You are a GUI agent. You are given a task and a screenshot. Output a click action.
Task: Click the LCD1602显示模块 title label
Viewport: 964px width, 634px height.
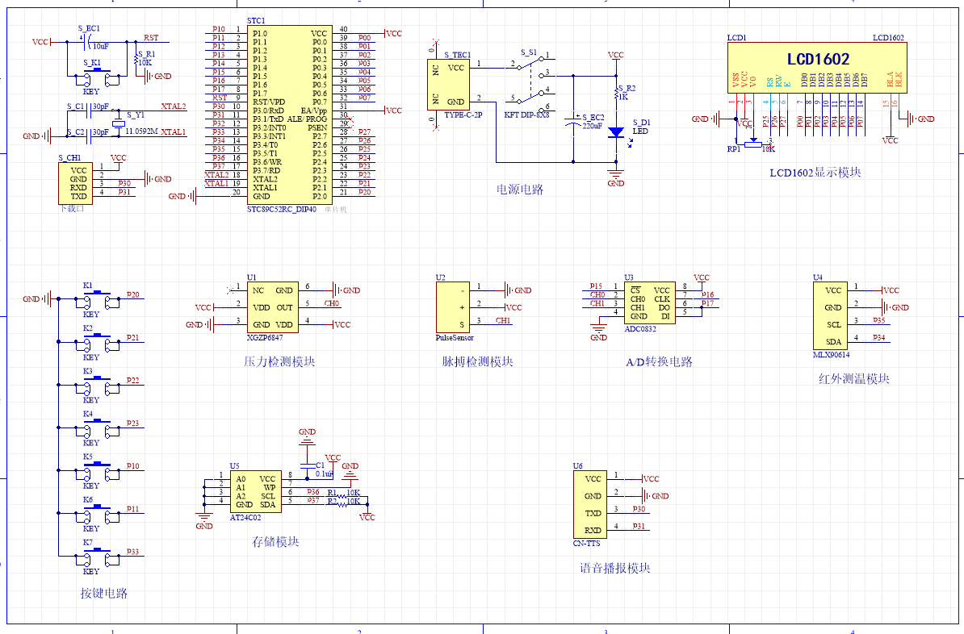(x=815, y=173)
